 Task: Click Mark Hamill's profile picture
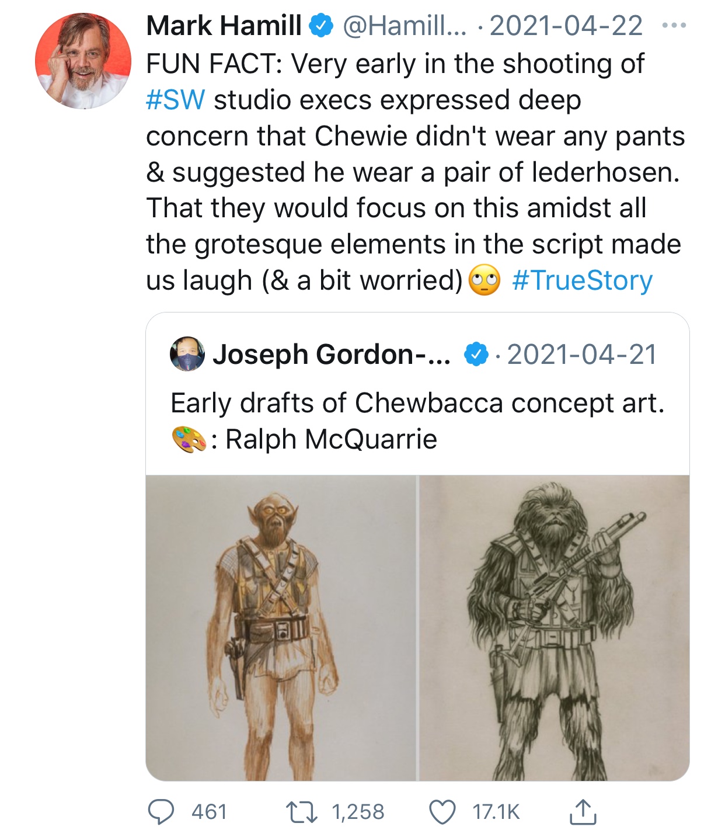click(x=83, y=61)
